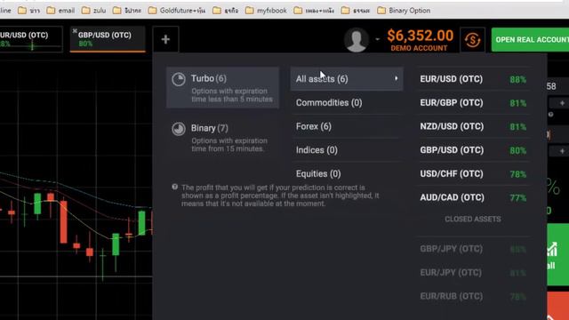569x320 pixels.
Task: Click the green Call button
Action: tap(557, 254)
